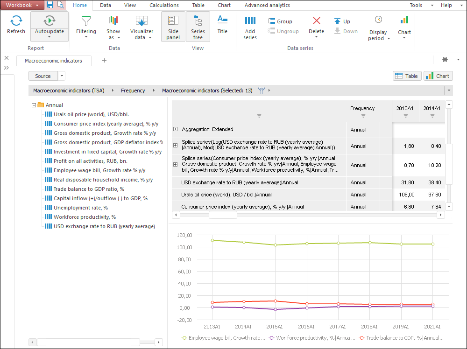467x349 pixels.
Task: Click the Title icon in the View group
Action: [x=222, y=24]
